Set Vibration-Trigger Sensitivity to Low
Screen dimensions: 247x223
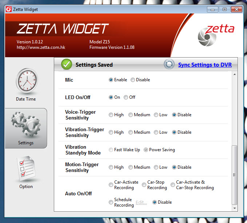(156, 132)
